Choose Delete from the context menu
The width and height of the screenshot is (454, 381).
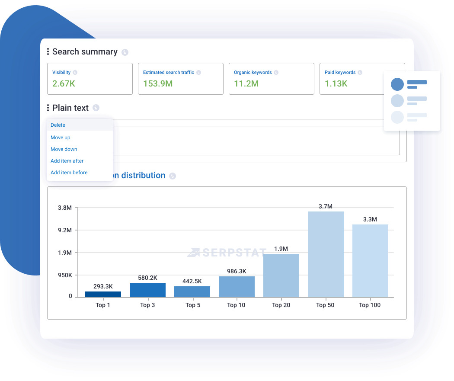(x=58, y=125)
